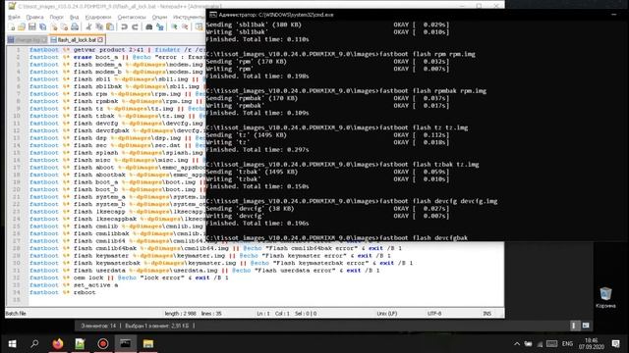
Task: Switch Explorer to large thumbnails view icon
Action: [x=586, y=326]
